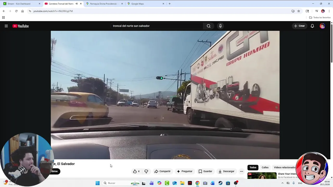This screenshot has height=187, width=333.
Task: Open the ENG language indicator in tray
Action: pyautogui.click(x=300, y=183)
